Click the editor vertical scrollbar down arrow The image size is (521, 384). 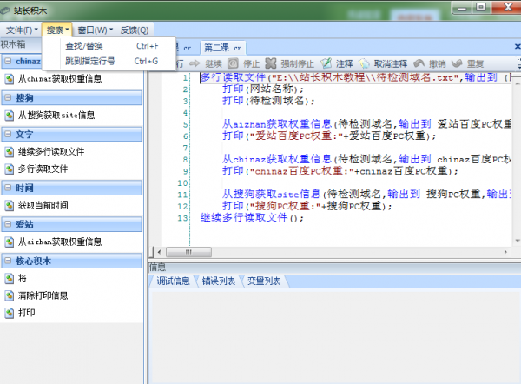(x=518, y=241)
